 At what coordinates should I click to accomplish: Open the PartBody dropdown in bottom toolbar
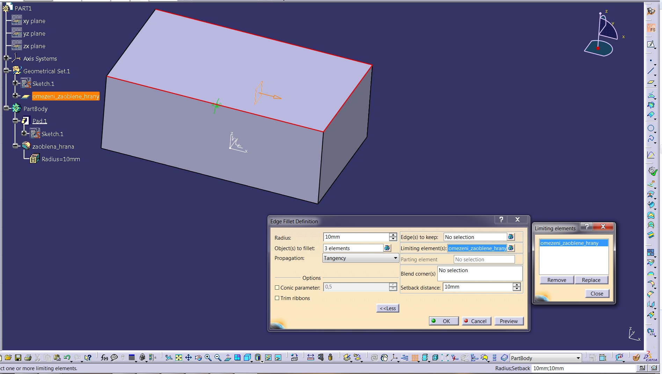tap(578, 358)
